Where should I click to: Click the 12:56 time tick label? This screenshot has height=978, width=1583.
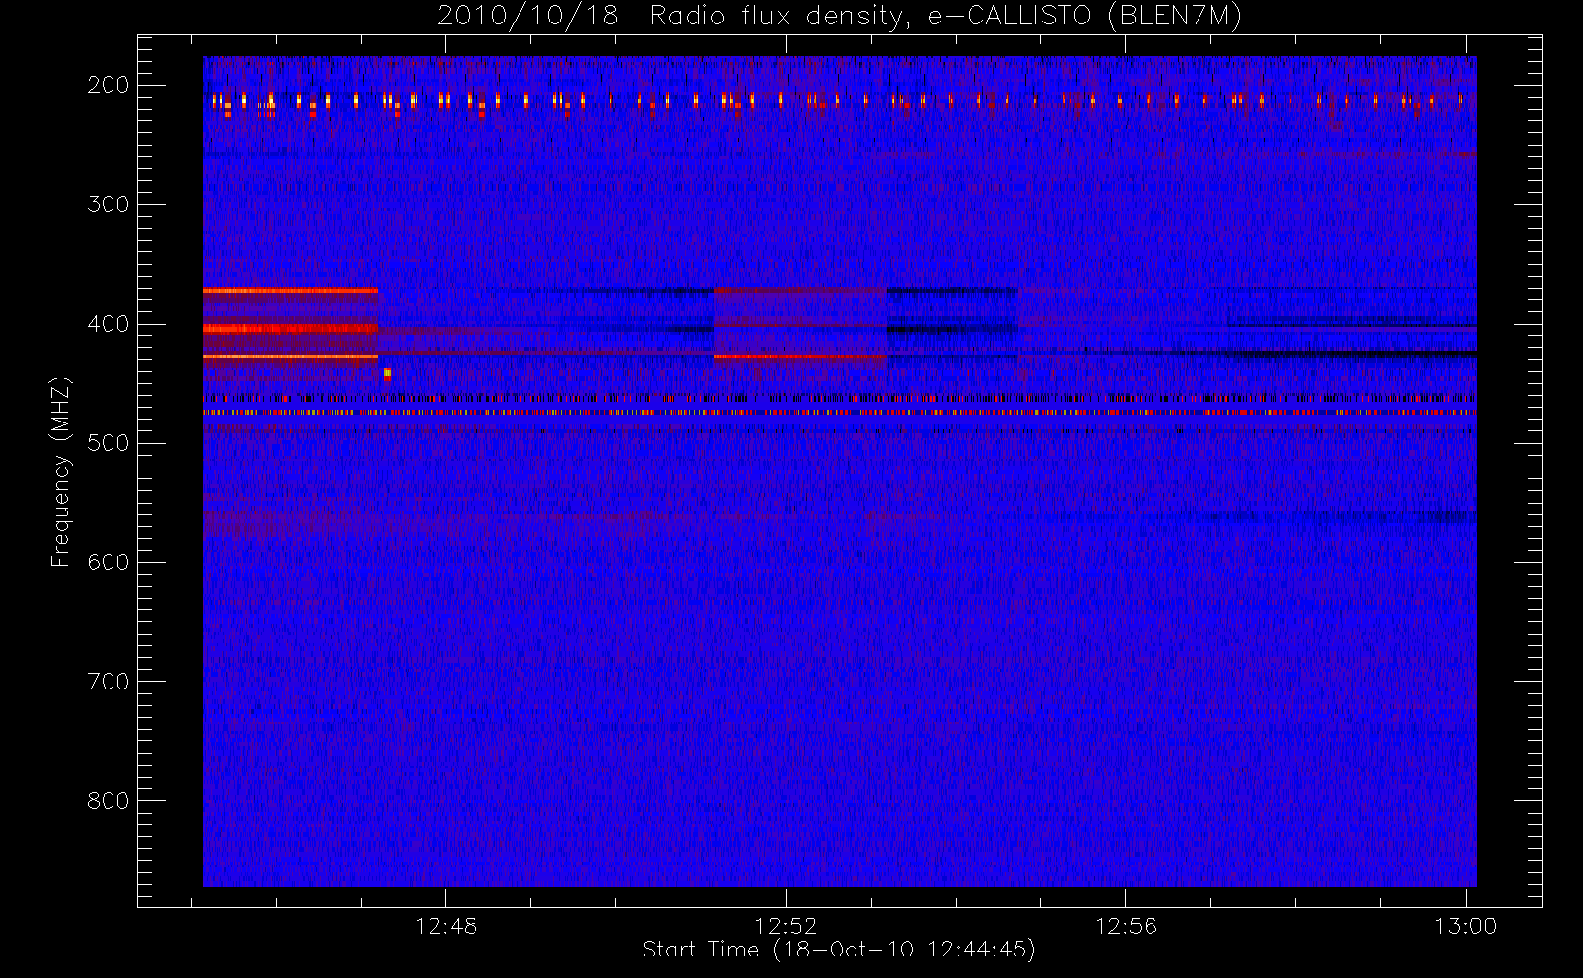pos(1125,926)
